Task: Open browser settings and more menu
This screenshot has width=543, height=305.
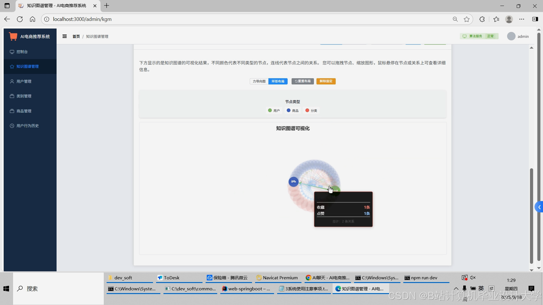Action: [x=522, y=19]
